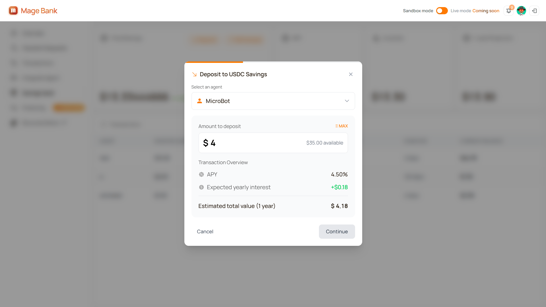Close the Deposit to USDC Savings dialog
The height and width of the screenshot is (307, 546).
[351, 74]
